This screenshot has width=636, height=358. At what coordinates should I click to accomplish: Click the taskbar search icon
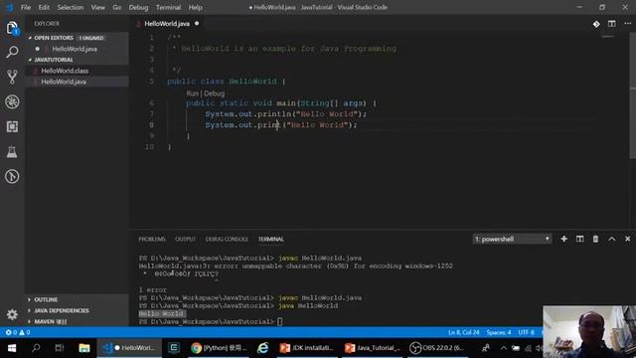click(36, 348)
